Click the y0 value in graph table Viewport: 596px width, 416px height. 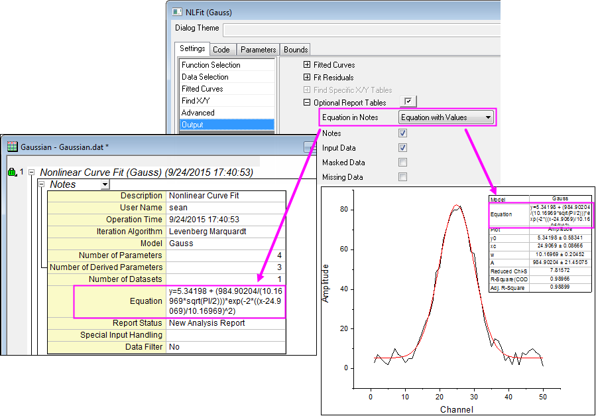pos(560,238)
